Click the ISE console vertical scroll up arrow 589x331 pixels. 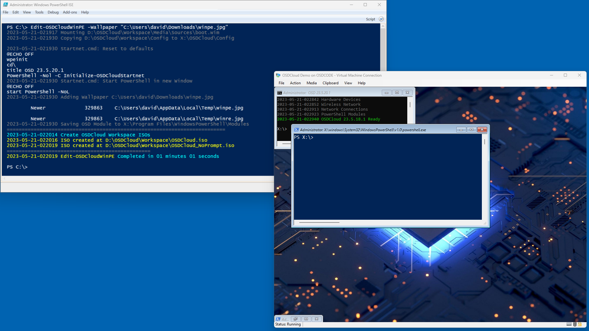pos(383,26)
